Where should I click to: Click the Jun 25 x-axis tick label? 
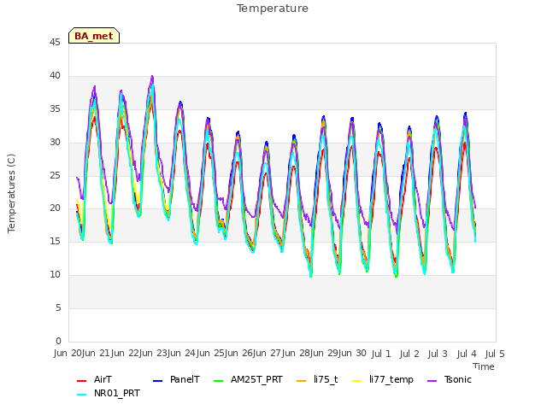tap(210, 354)
